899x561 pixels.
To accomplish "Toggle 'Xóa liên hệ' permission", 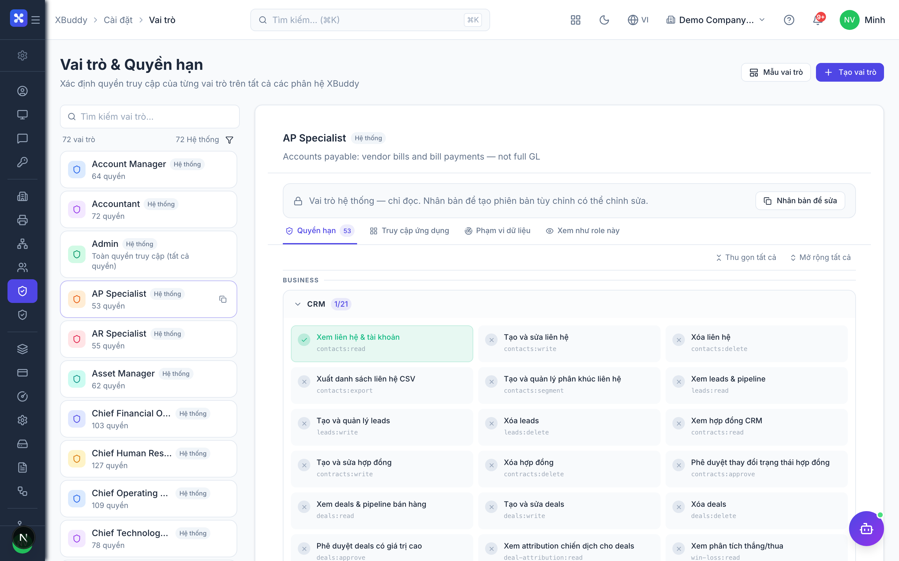I will click(x=756, y=343).
